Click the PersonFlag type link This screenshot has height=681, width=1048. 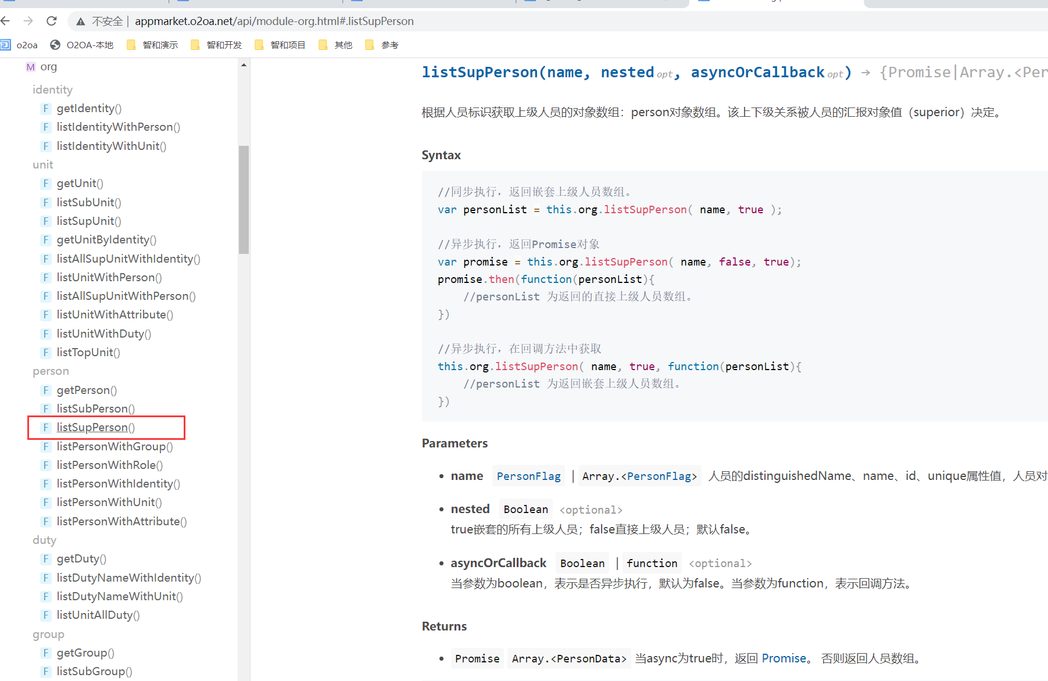528,476
